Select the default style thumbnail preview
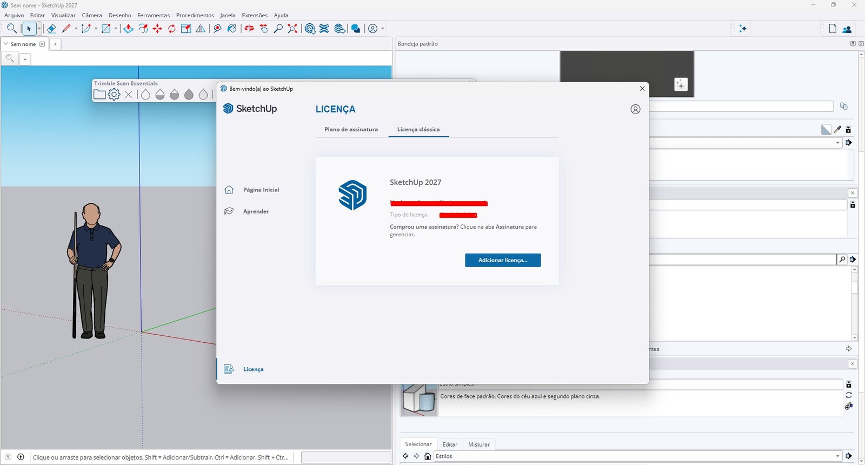Image resolution: width=865 pixels, height=465 pixels. point(419,400)
